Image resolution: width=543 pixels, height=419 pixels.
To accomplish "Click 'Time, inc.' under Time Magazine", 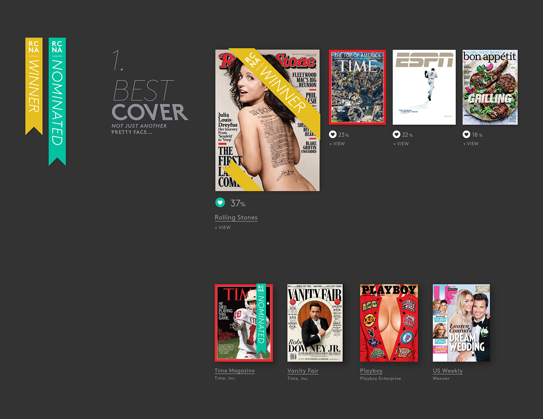I will [225, 378].
